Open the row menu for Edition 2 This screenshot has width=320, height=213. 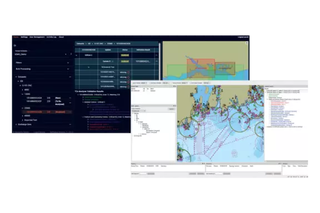tap(157, 55)
